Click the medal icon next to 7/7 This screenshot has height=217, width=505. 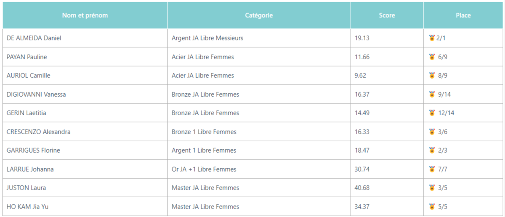pos(432,169)
